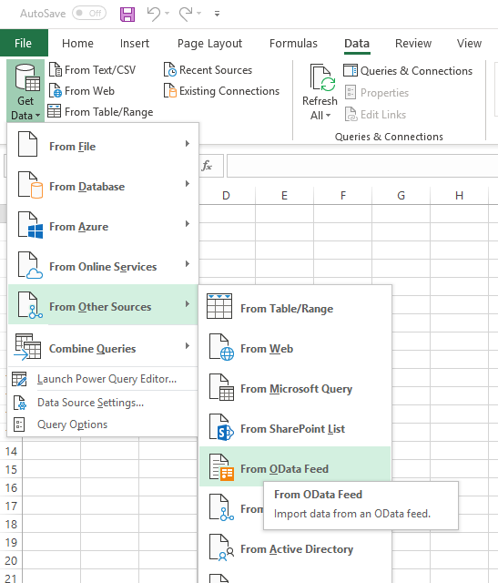Open Recent Sources in the ribbon
This screenshot has width=498, height=583.
[208, 70]
